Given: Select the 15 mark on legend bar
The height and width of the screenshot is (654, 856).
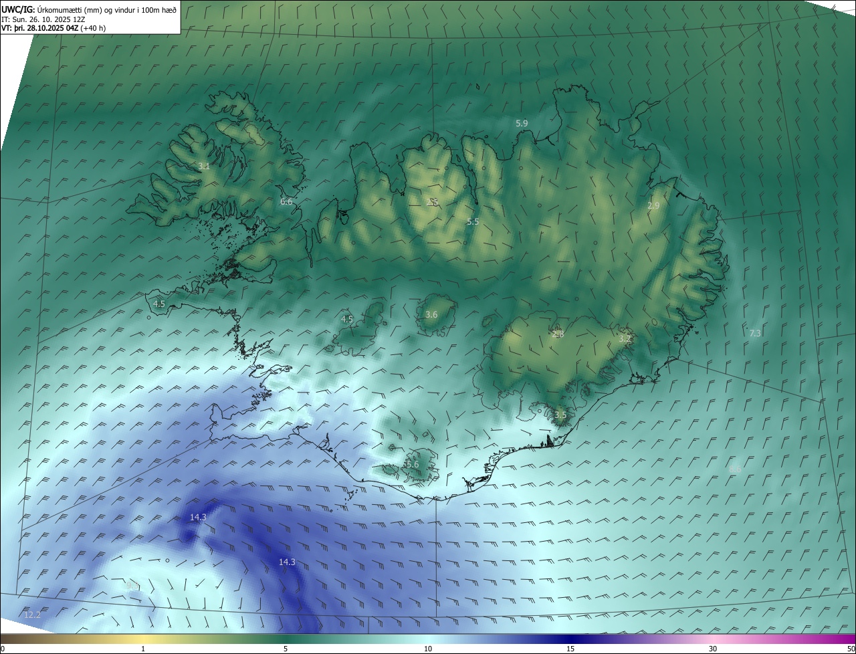Looking at the screenshot, I should click(x=570, y=649).
